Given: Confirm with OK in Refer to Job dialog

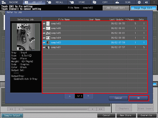Looking at the screenshot, I should (138, 98).
